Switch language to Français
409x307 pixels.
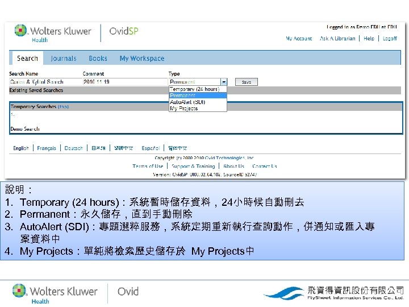(47, 148)
